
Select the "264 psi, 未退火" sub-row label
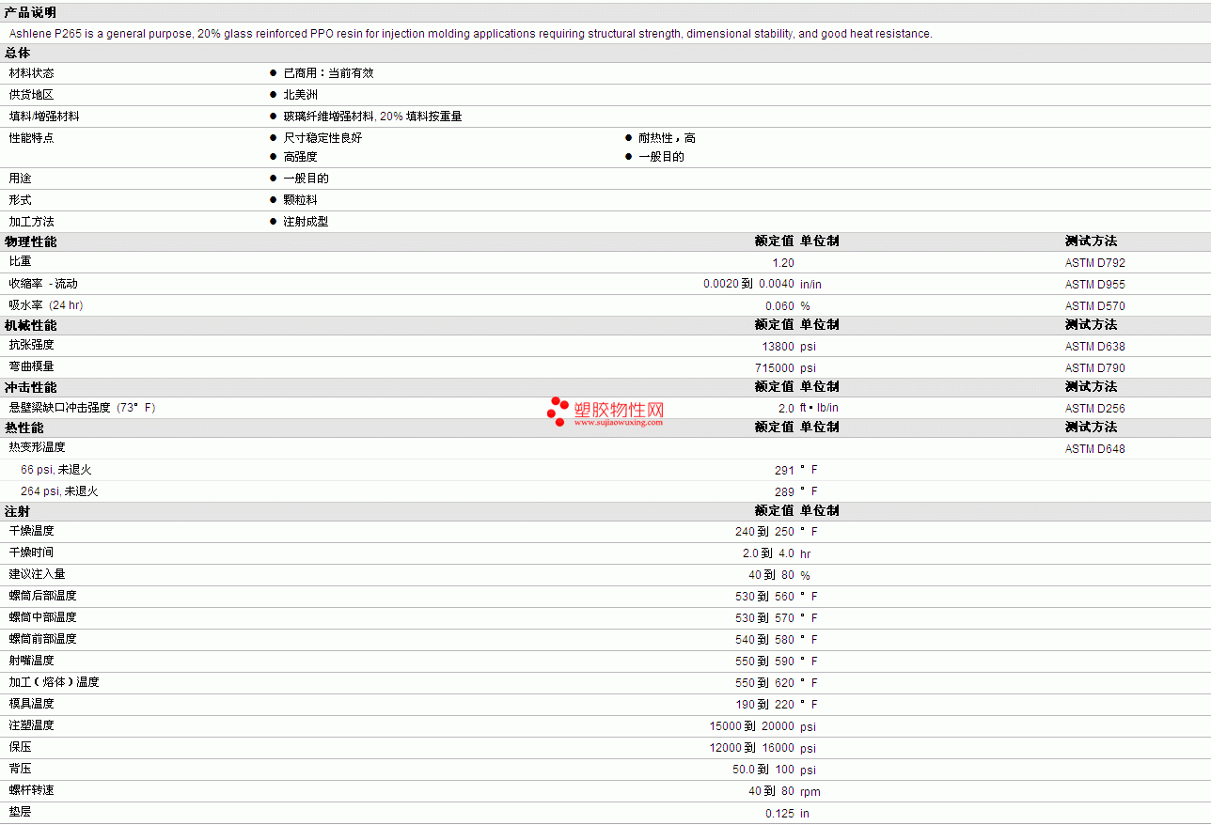[x=59, y=491]
